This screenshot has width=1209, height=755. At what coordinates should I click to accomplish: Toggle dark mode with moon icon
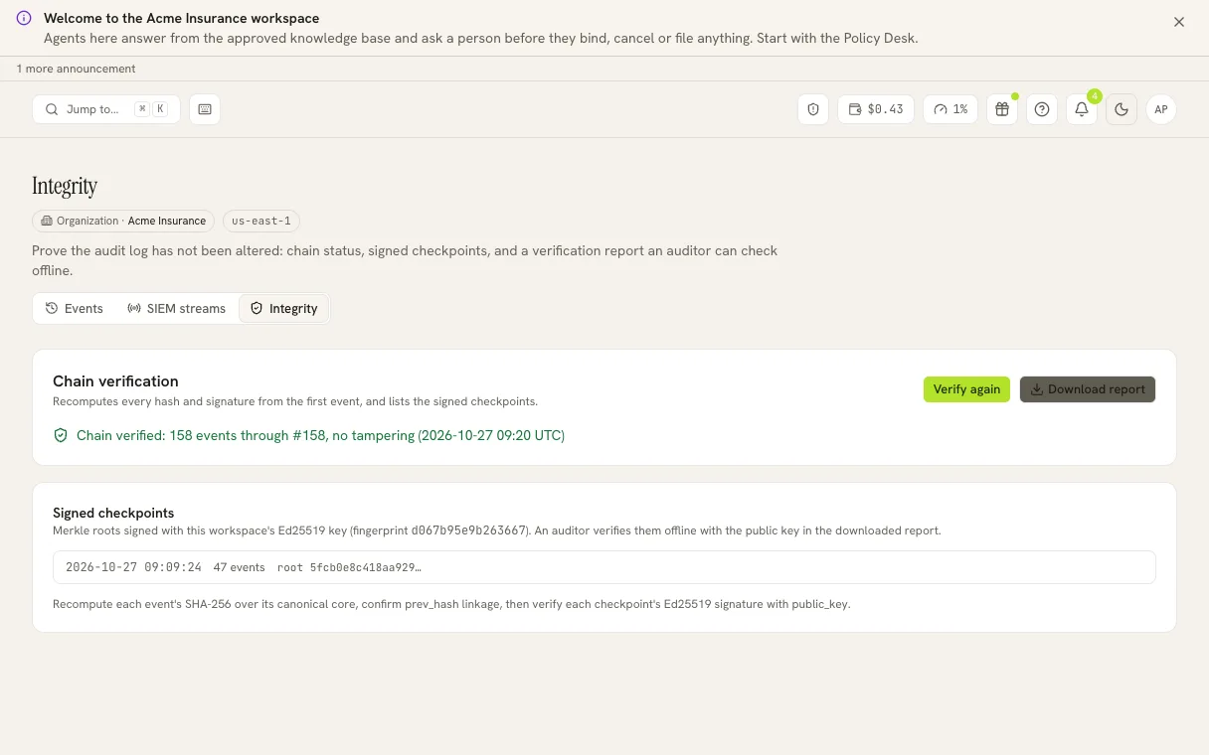(1122, 109)
